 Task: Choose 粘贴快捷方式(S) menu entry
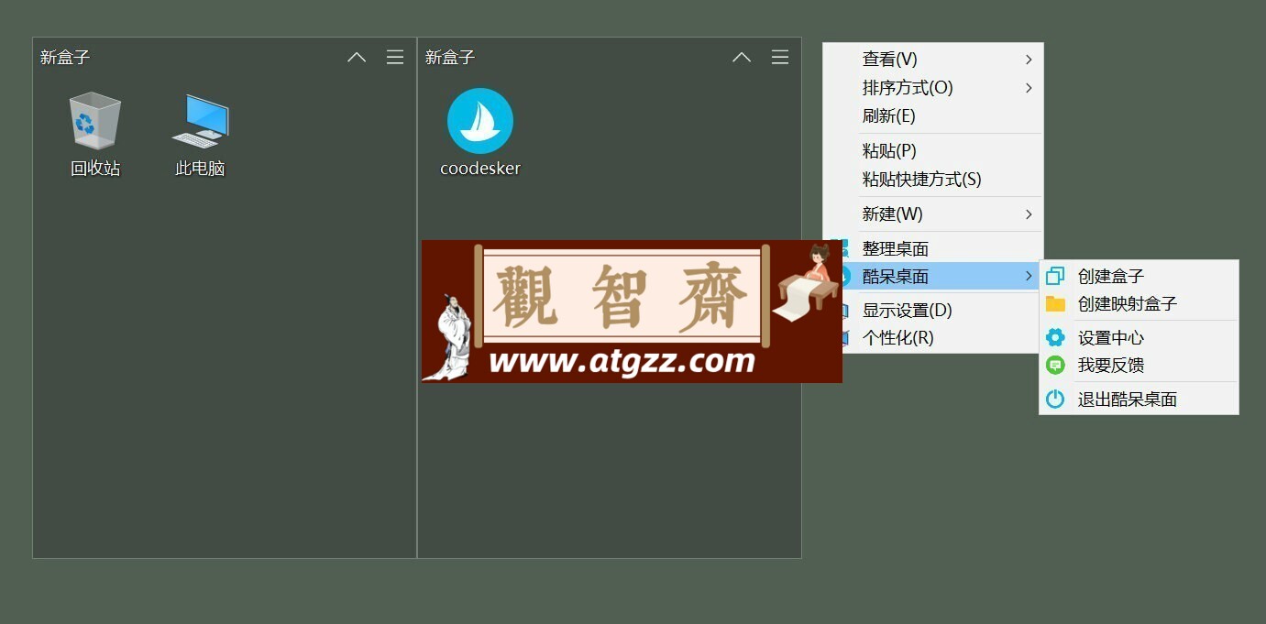(933, 180)
